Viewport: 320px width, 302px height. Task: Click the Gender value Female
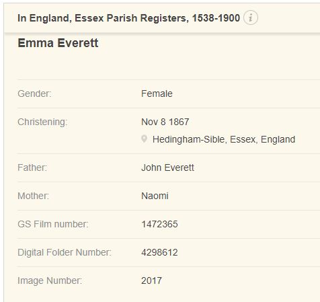point(157,93)
